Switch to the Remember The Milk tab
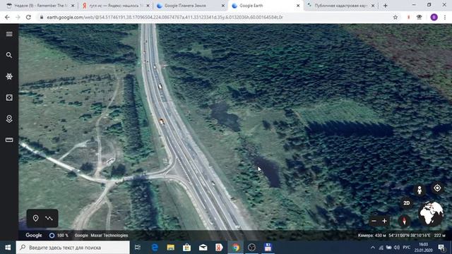The image size is (452, 254). point(40,6)
